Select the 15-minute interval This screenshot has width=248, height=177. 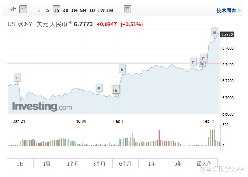56,10
